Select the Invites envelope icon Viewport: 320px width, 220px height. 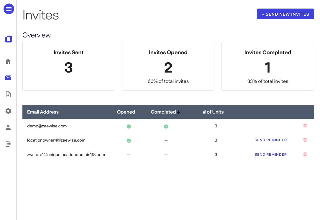tap(8, 78)
